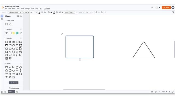Pick the Flowchart merge inverted triangle
175x98 pixels.
[x=10, y=52]
